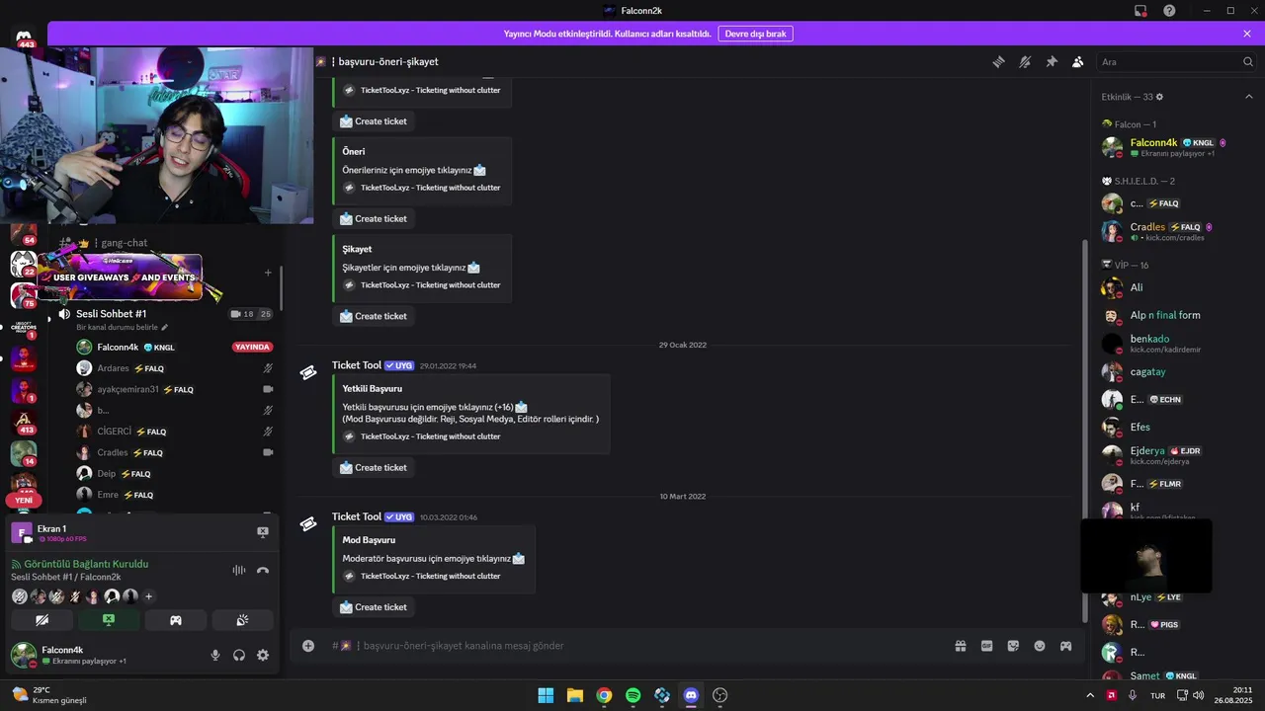Open the GIF picker icon
The width and height of the screenshot is (1265, 711).
[x=986, y=646]
